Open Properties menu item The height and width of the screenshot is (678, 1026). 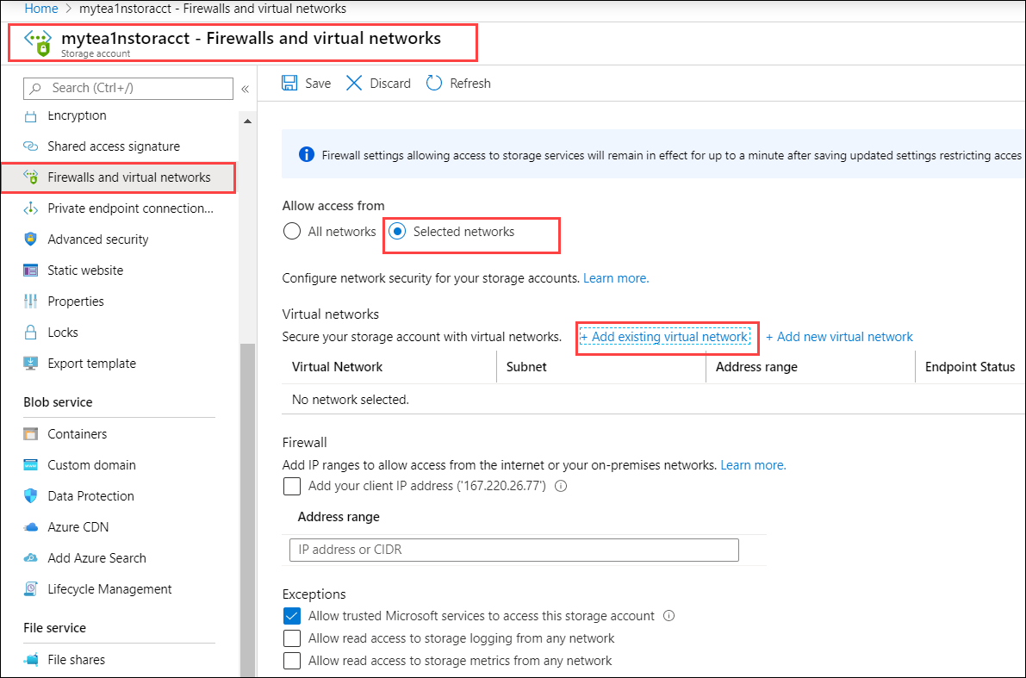(76, 302)
